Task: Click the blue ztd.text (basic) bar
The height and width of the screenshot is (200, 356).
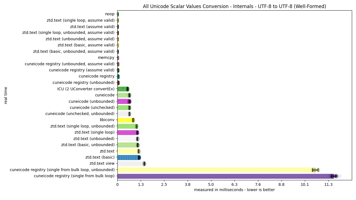Action: pos(128,157)
